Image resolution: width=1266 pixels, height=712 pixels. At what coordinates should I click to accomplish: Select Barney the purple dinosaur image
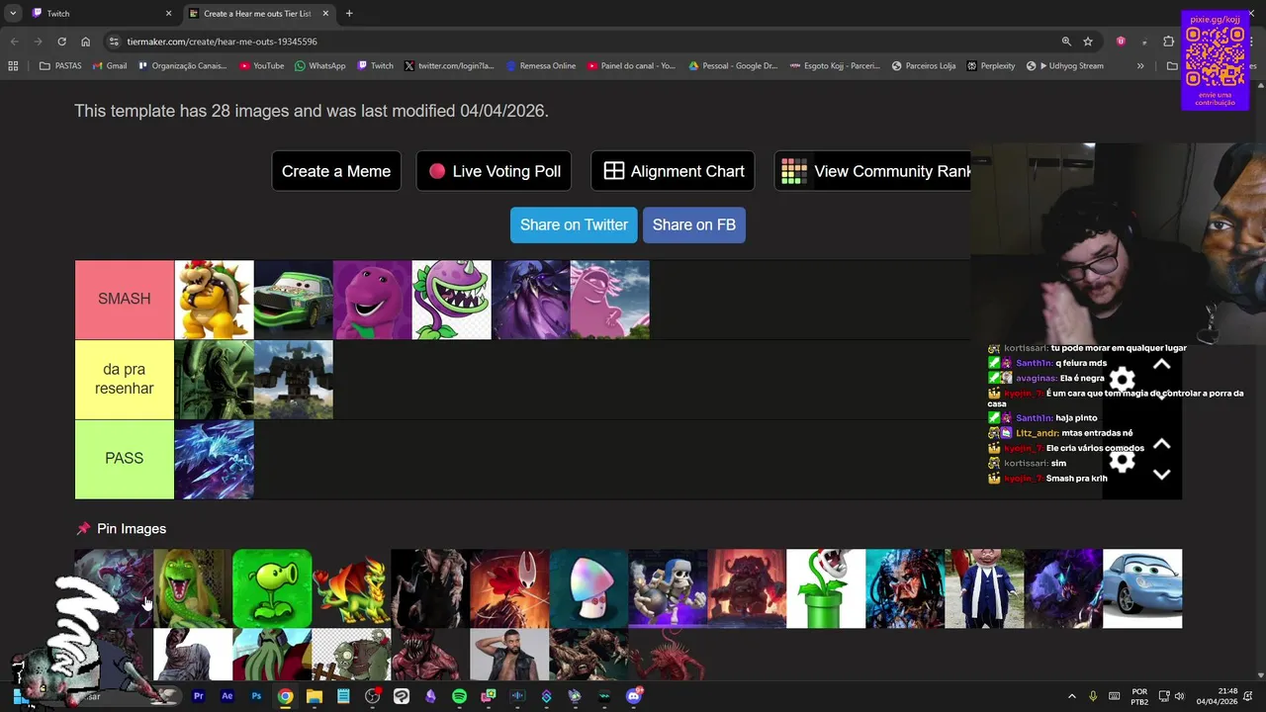373,300
